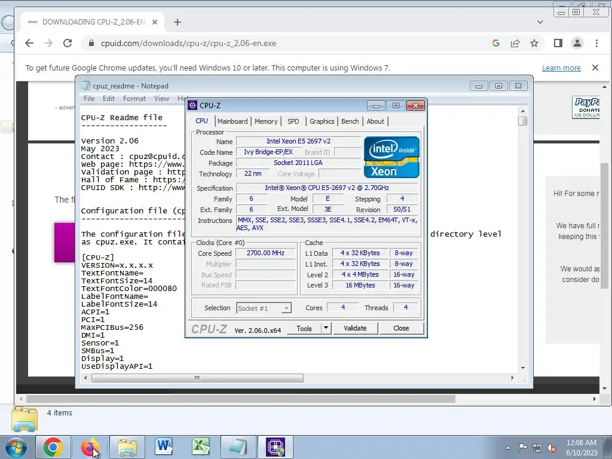Open the Windows Start menu
Viewport: 612px width, 459px height.
click(x=16, y=447)
